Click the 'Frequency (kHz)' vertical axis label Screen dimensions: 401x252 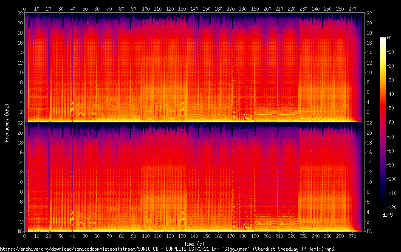pyautogui.click(x=6, y=122)
